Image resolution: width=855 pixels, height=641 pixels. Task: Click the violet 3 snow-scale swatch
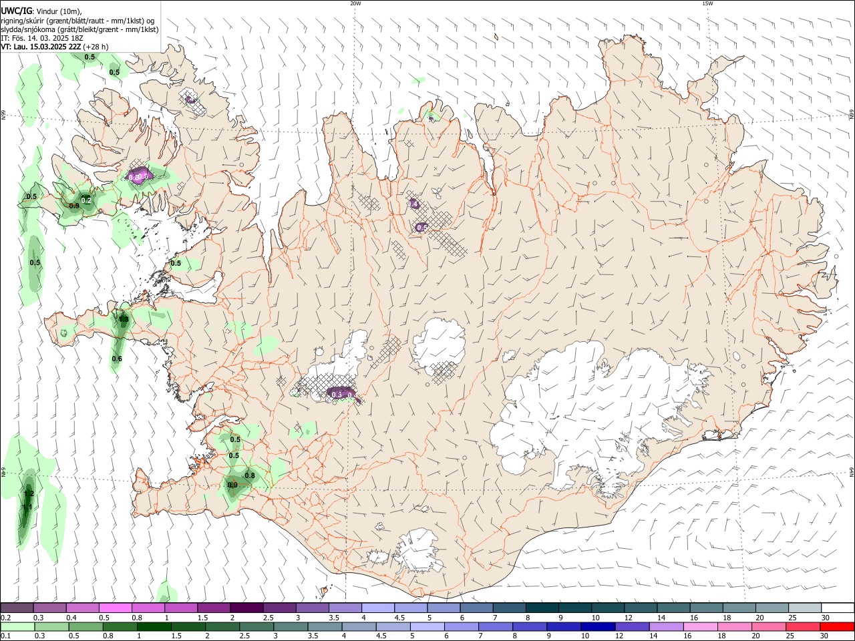coord(311,608)
